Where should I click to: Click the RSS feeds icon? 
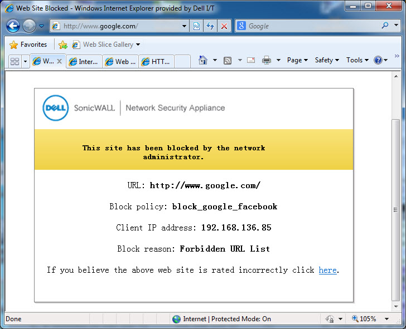(x=228, y=60)
